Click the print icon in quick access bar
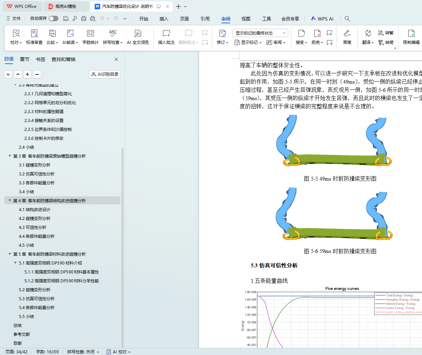Image resolution: width=422 pixels, height=355 pixels. (x=84, y=19)
